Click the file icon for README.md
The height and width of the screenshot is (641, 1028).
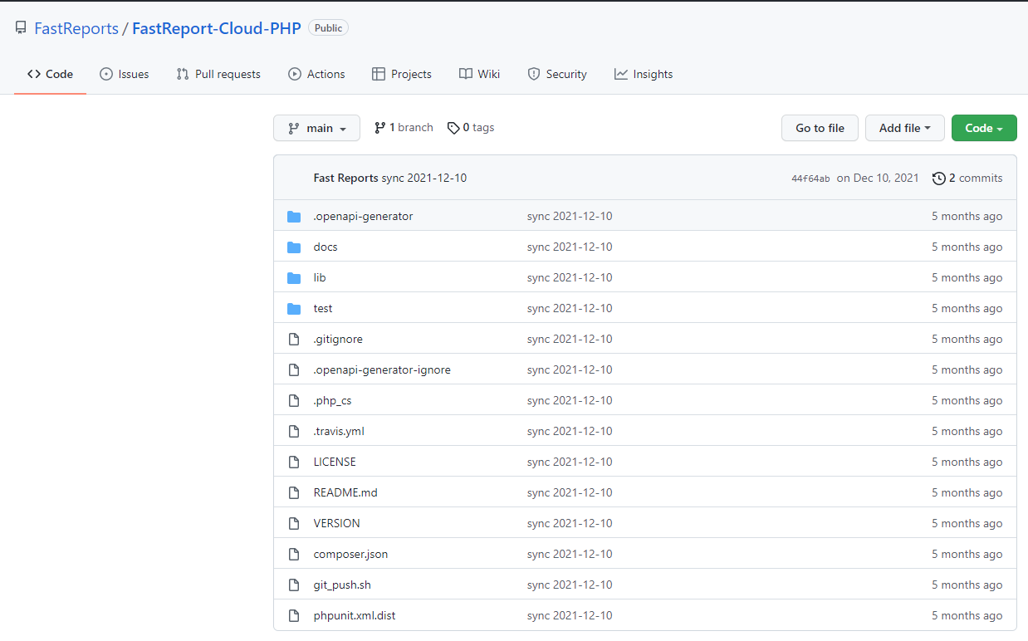click(x=293, y=493)
